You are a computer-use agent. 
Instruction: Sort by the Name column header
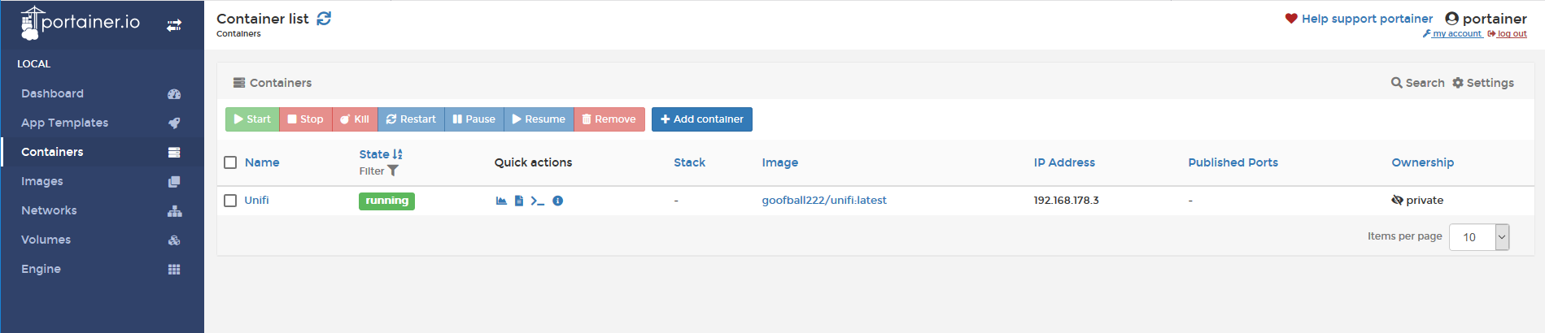click(x=262, y=162)
